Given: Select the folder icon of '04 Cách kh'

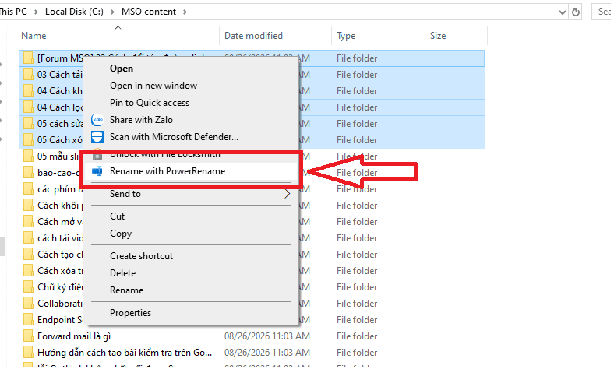Looking at the screenshot, I should coord(28,91).
